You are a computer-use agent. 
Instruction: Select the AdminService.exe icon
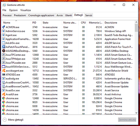4,31
